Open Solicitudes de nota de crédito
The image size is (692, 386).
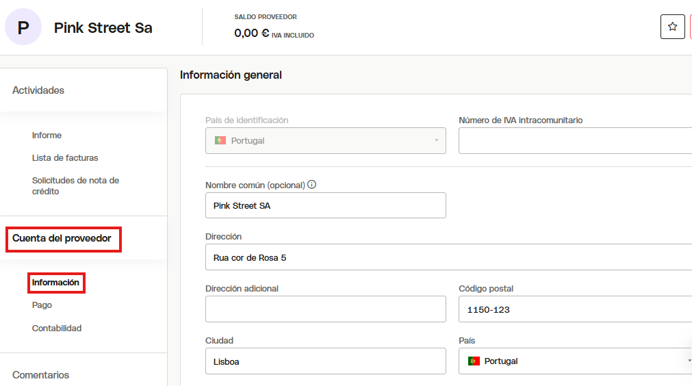pos(75,185)
